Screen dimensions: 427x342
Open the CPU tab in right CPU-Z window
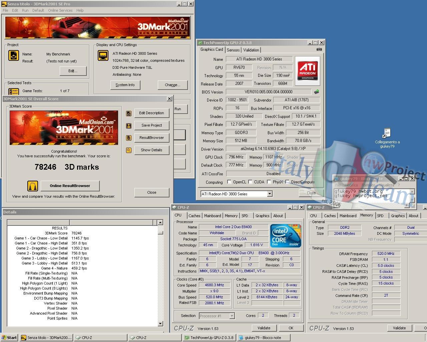(x=314, y=216)
